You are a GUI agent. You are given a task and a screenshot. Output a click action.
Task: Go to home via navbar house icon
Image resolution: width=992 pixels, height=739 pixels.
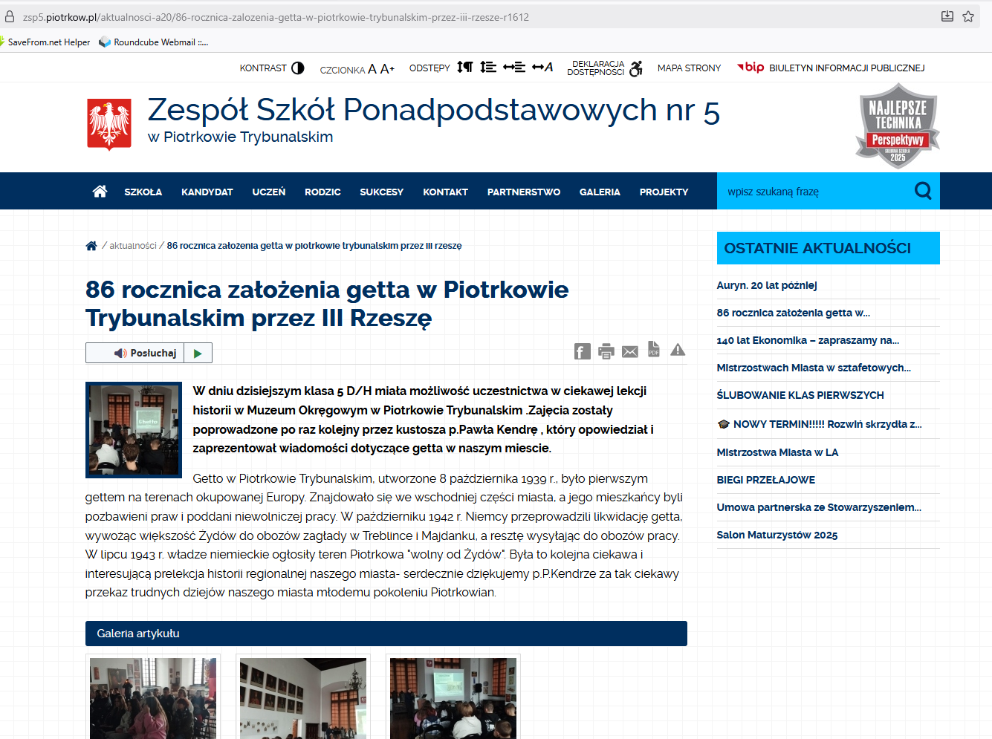click(x=100, y=192)
